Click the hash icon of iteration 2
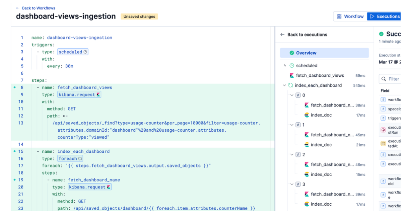Screen dimensions: 402x211 tap(298, 155)
